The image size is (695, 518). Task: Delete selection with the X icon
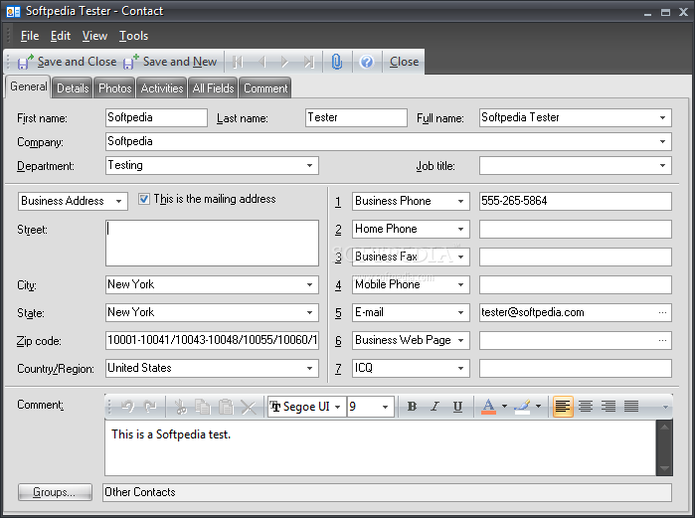click(x=249, y=407)
